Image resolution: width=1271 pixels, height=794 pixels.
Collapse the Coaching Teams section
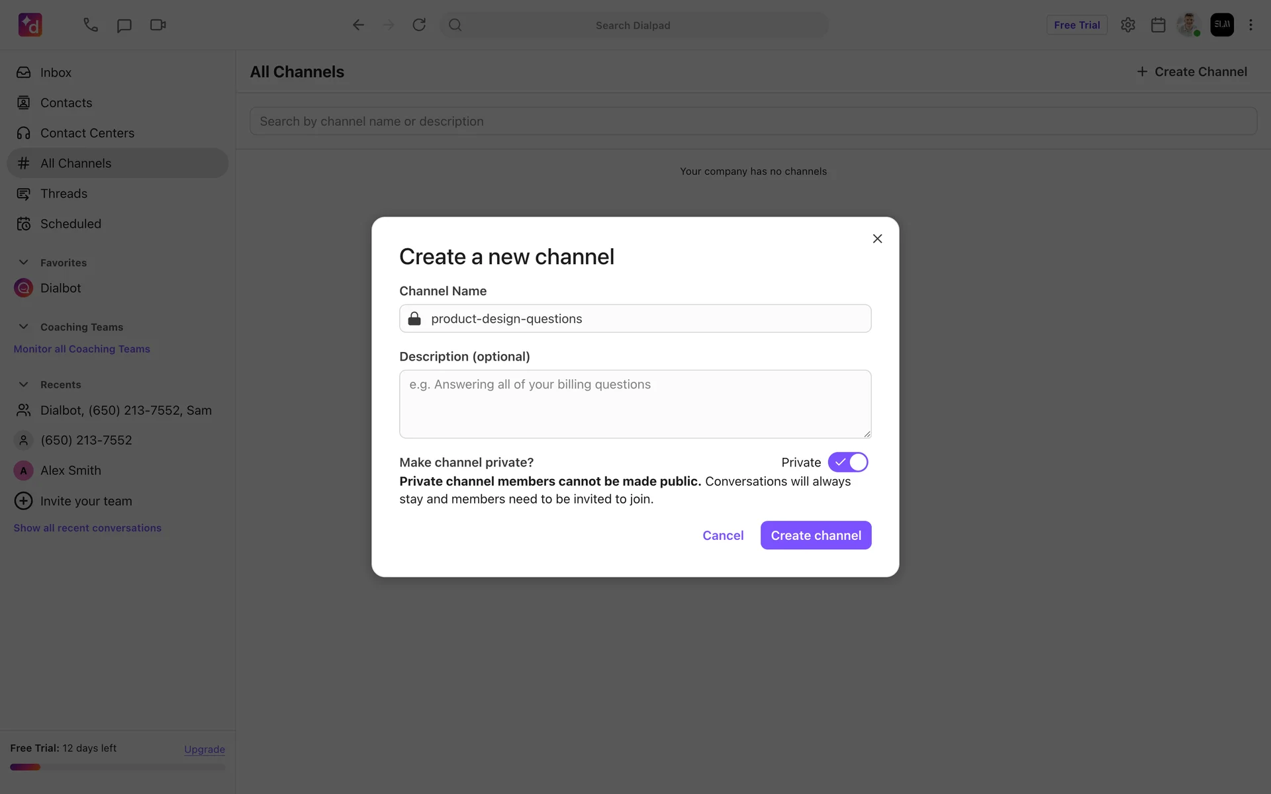coord(23,327)
